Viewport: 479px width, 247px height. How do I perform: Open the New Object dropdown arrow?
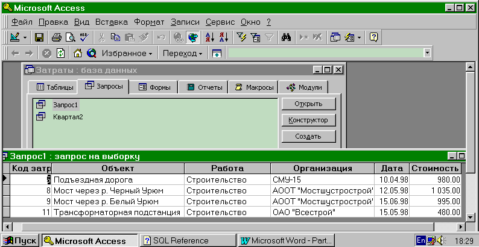[360, 38]
